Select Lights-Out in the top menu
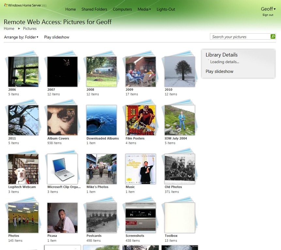The width and height of the screenshot is (281, 250). 166,9
